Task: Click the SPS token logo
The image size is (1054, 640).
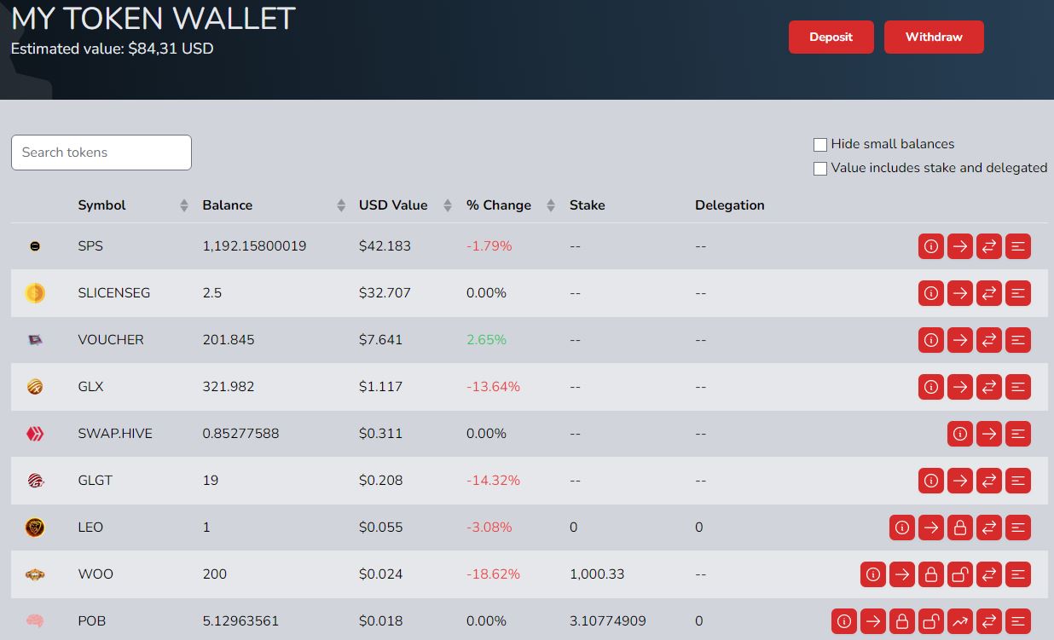Action: (x=35, y=246)
